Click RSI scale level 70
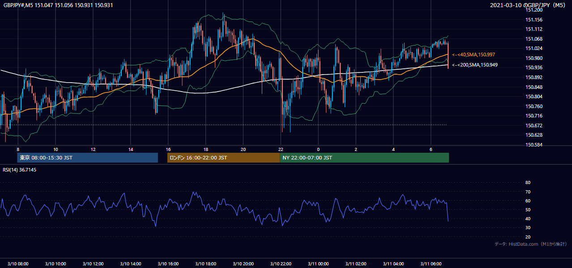The height and width of the screenshot is (268, 572). point(528,192)
